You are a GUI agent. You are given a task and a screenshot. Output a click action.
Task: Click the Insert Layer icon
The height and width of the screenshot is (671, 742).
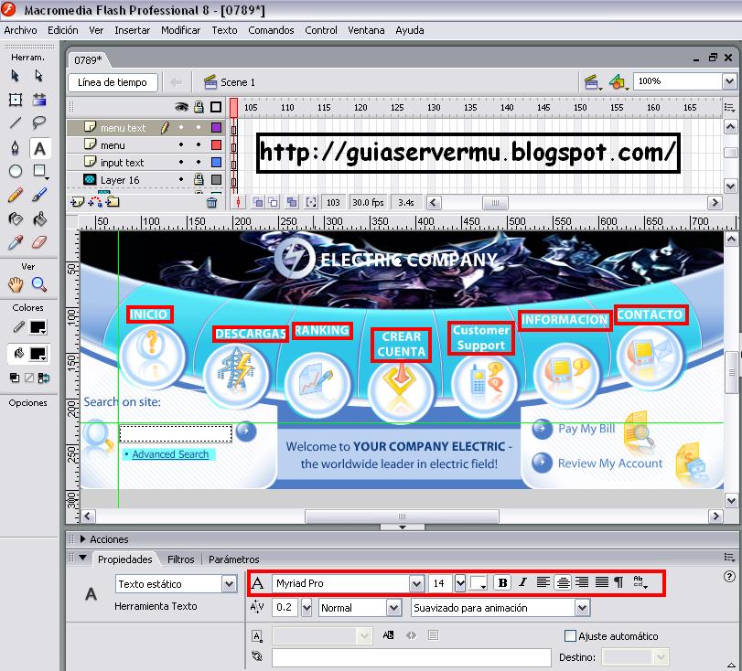pyautogui.click(x=77, y=202)
